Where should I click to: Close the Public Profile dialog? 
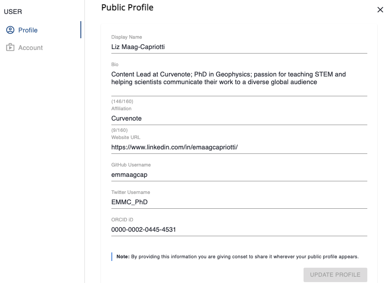pos(380,9)
